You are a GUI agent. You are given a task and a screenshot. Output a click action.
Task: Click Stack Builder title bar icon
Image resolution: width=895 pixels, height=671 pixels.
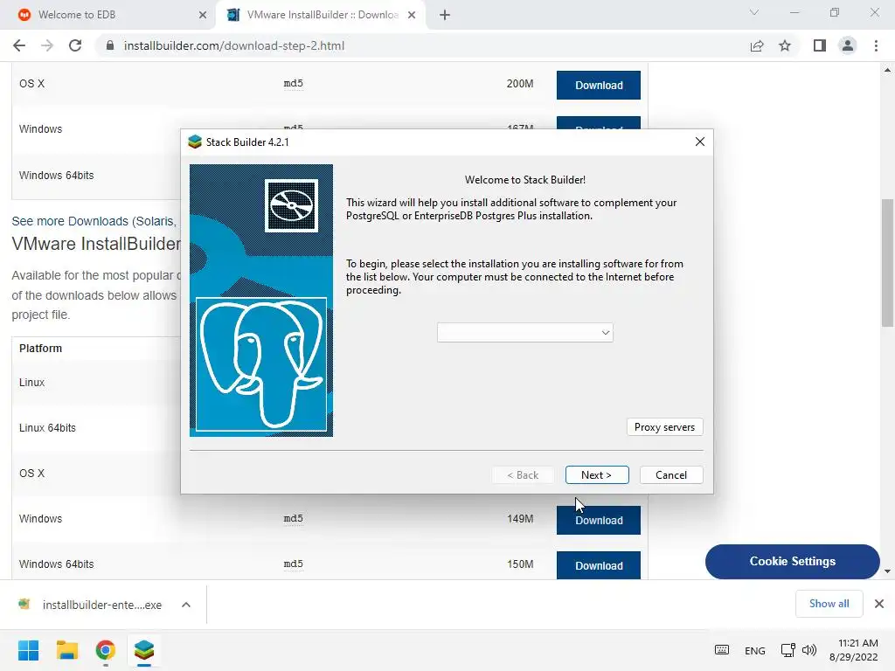coord(195,142)
